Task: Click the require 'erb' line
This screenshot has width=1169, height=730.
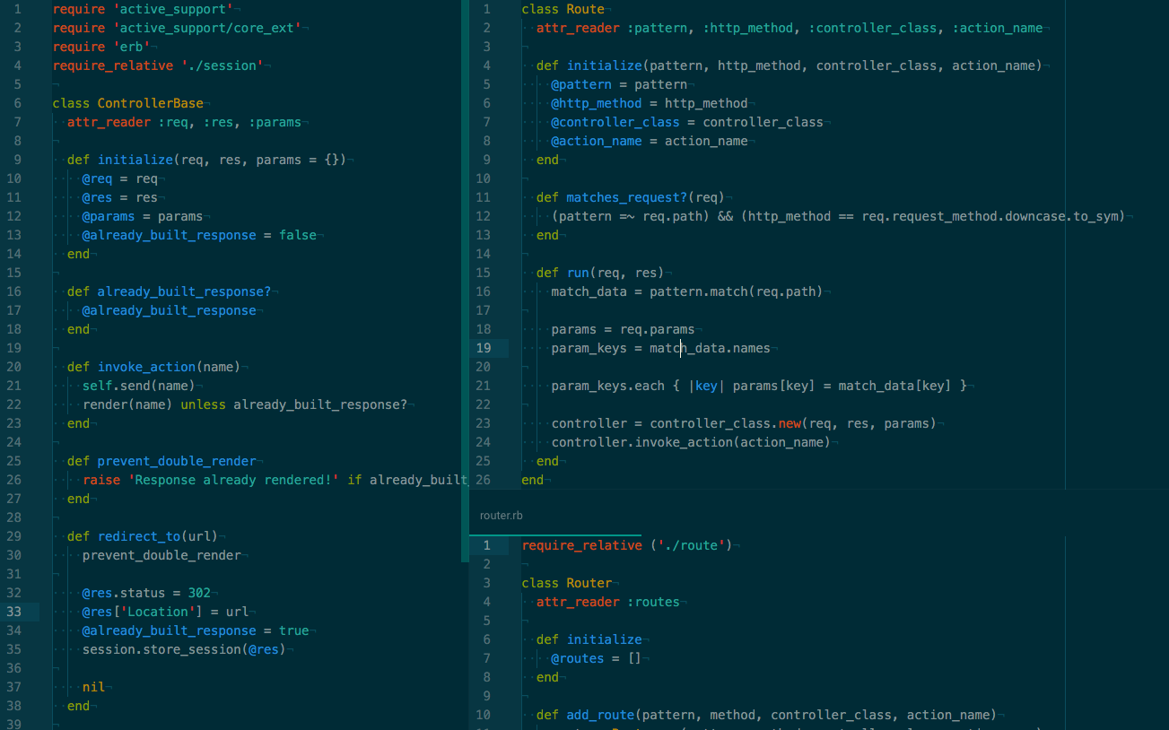Action: pos(92,47)
